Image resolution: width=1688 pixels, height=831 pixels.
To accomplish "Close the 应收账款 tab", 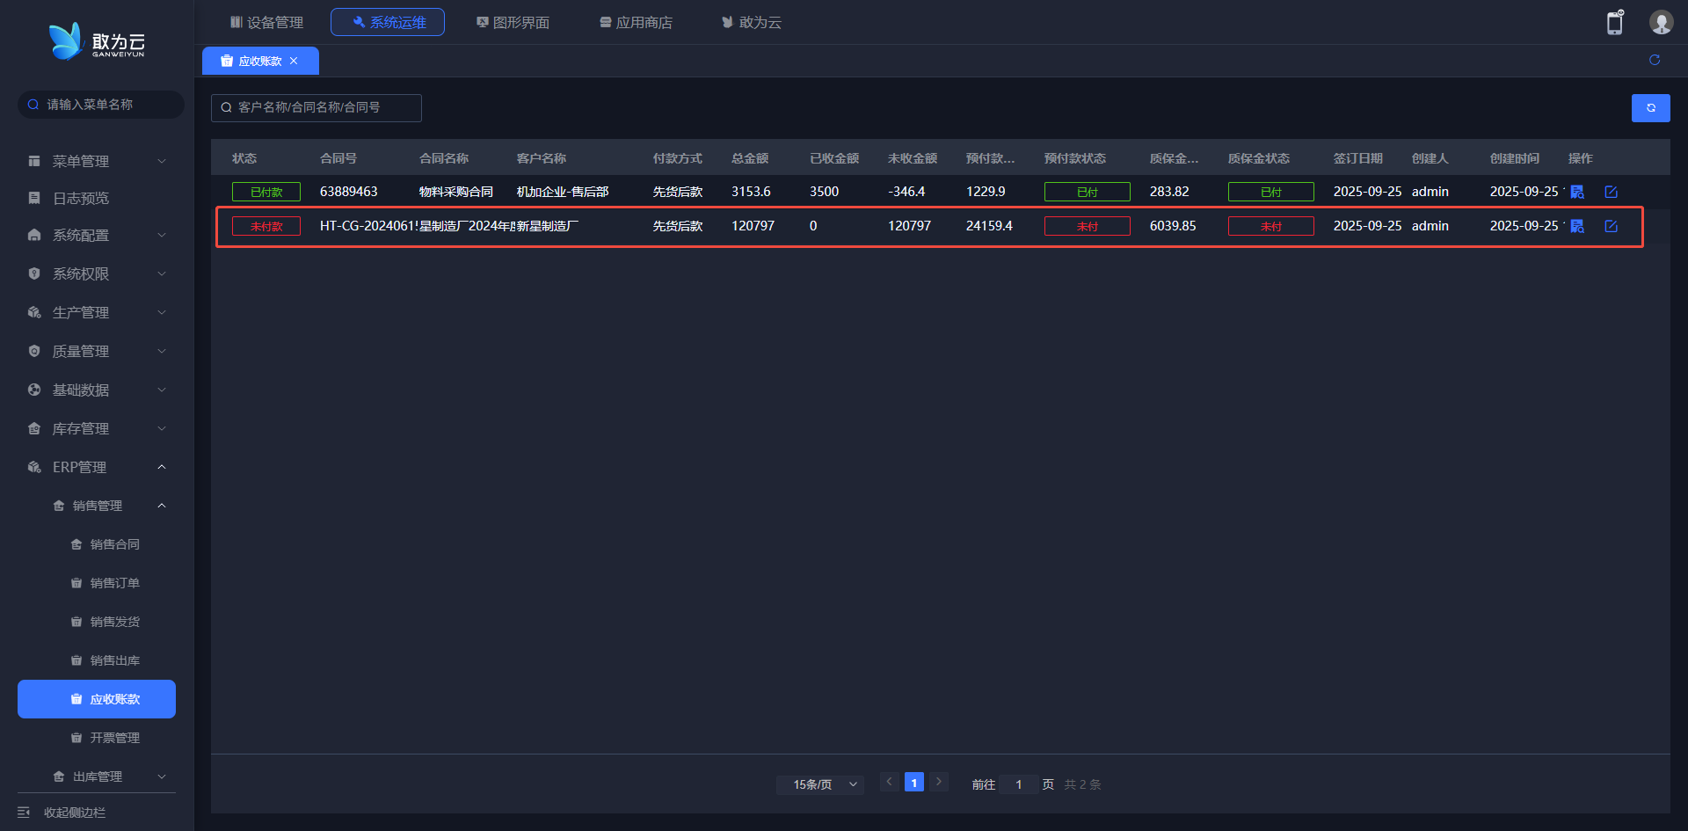I will pyautogui.click(x=294, y=61).
